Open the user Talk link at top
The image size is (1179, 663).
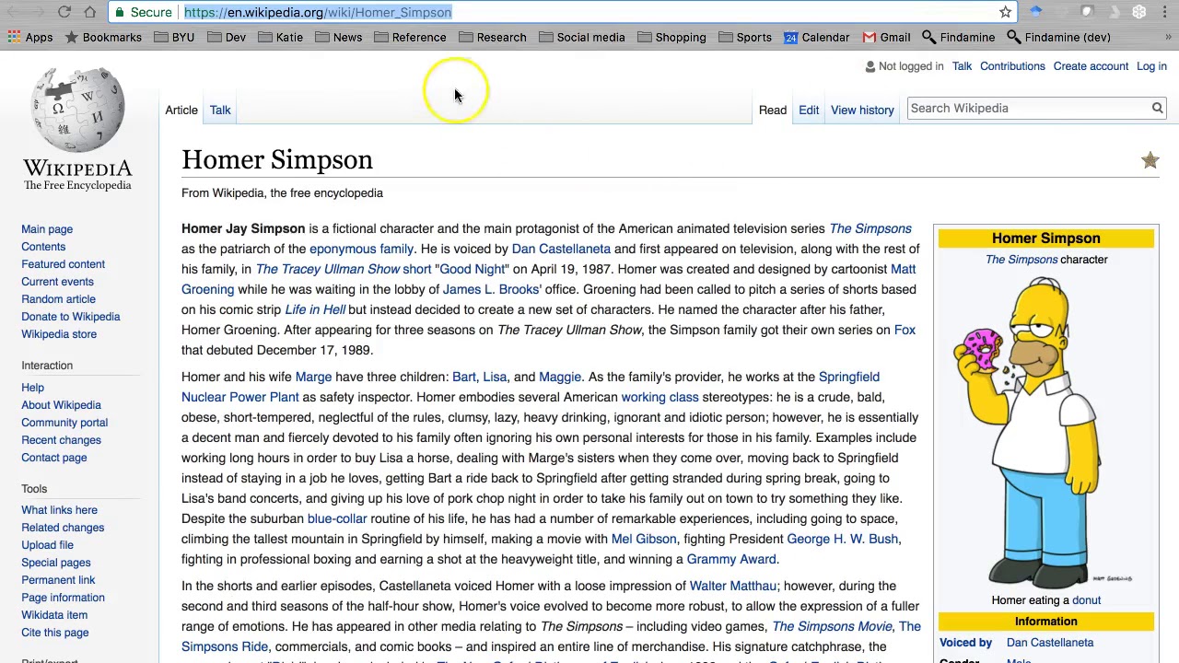tap(962, 66)
